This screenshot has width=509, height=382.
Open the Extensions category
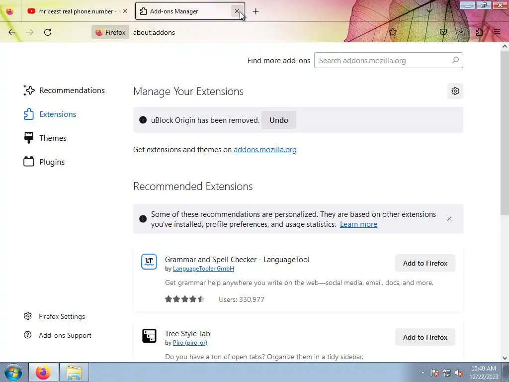point(50,114)
